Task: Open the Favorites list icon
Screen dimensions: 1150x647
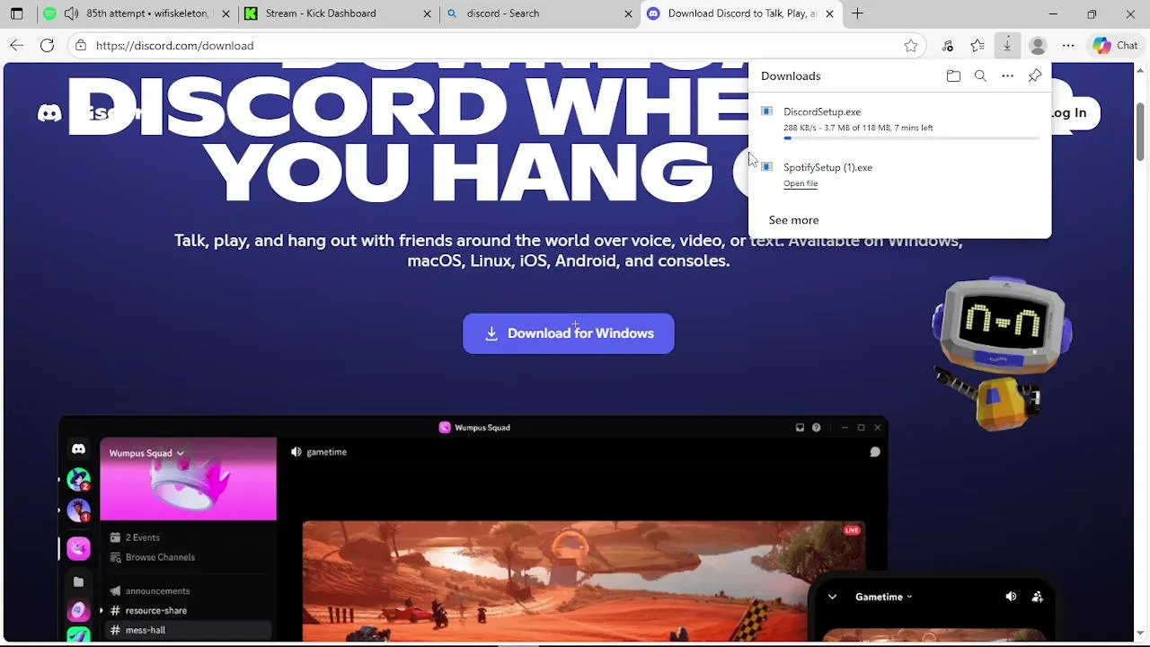Action: pos(977,46)
